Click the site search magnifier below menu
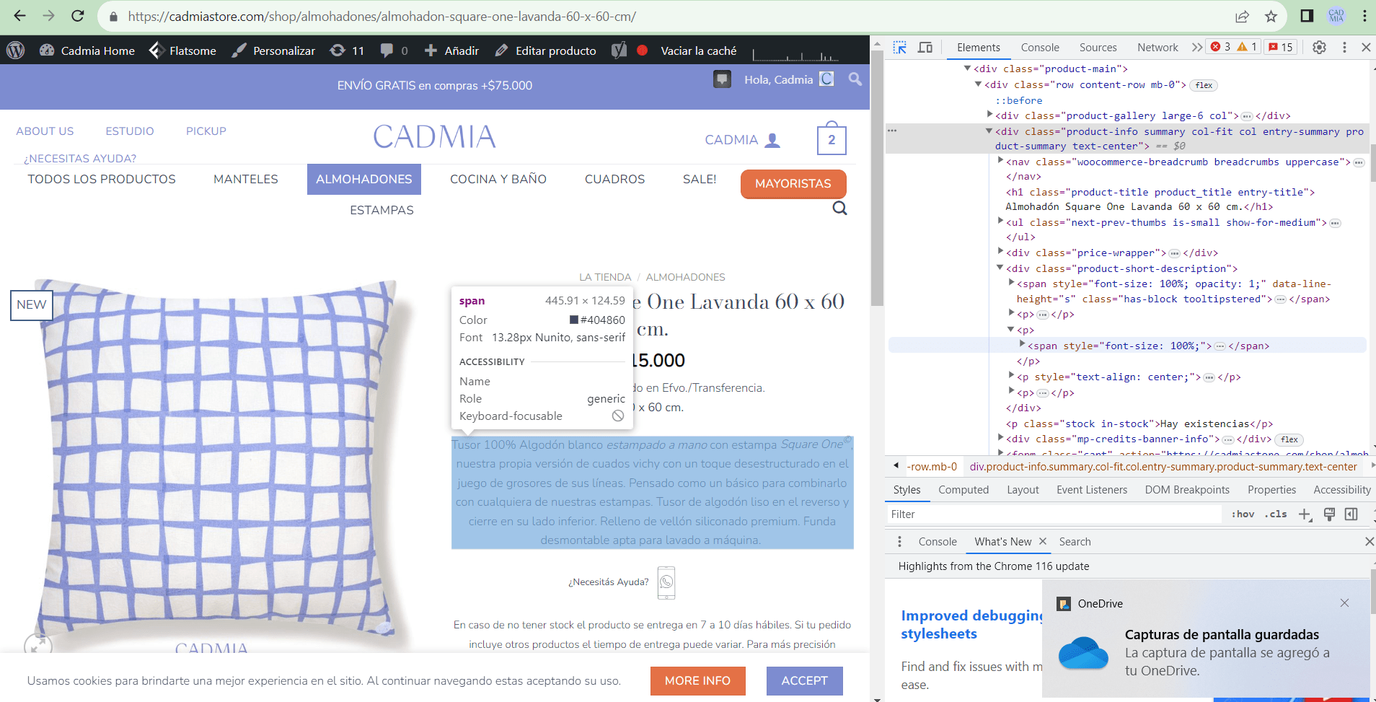The height and width of the screenshot is (702, 1376). click(839, 209)
